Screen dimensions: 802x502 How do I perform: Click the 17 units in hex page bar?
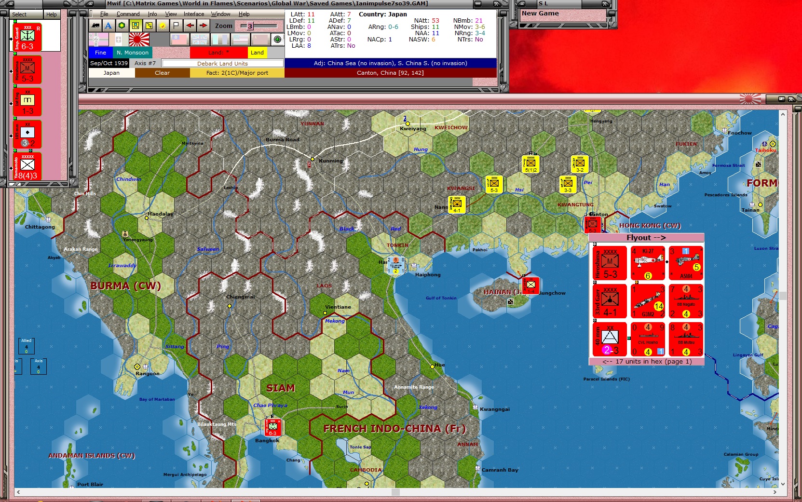click(x=647, y=361)
